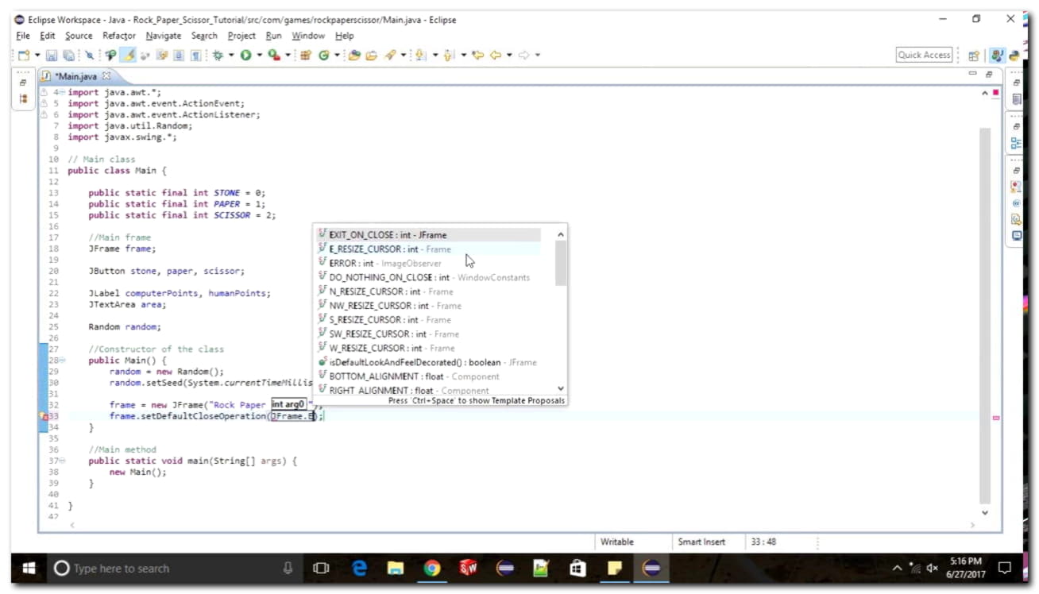Viewport: 1039px width, 594px height.
Task: Open the New Java Class dropdown arrow
Action: [x=337, y=55]
